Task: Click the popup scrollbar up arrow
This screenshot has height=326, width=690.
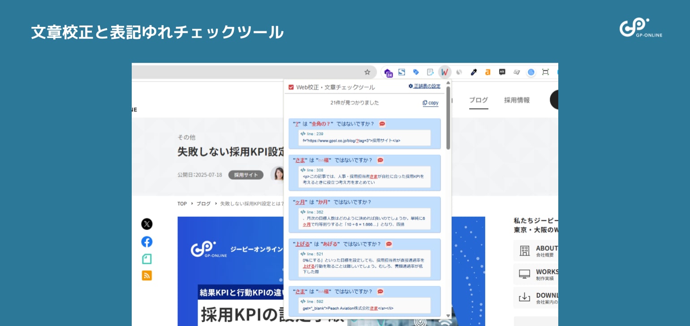Action: tap(448, 83)
